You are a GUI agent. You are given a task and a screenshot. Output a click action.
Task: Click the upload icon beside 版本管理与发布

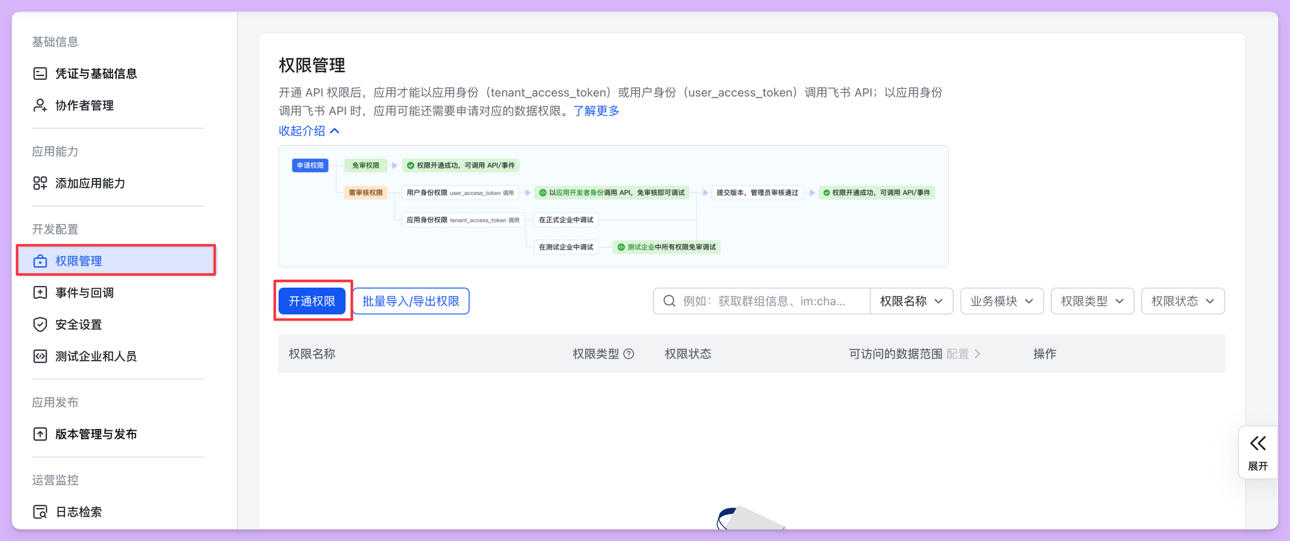(x=40, y=434)
